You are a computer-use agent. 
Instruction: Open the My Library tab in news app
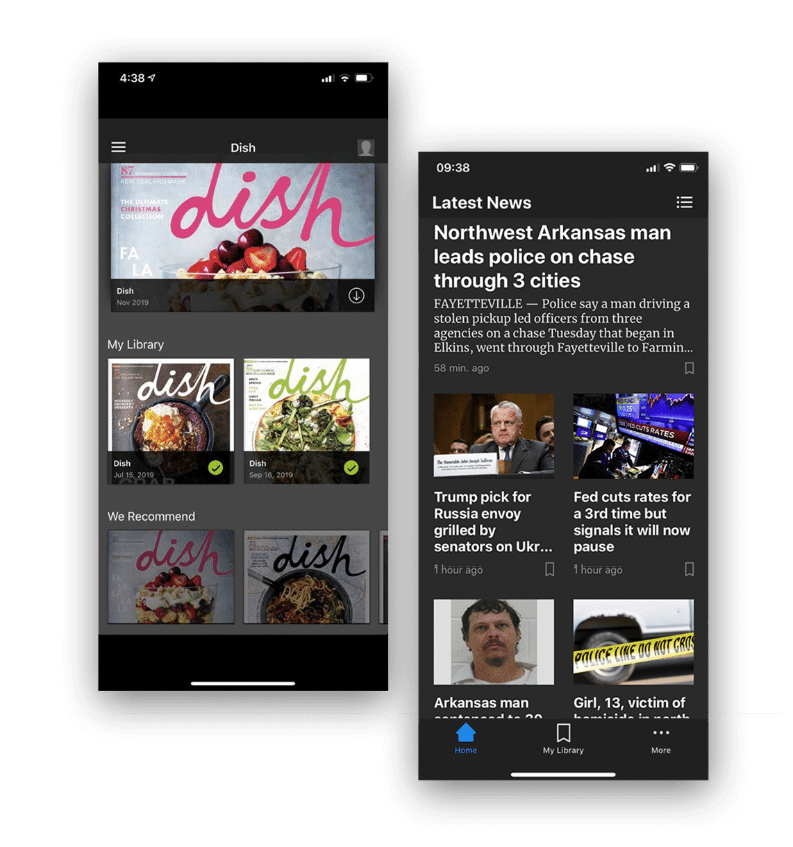click(563, 739)
